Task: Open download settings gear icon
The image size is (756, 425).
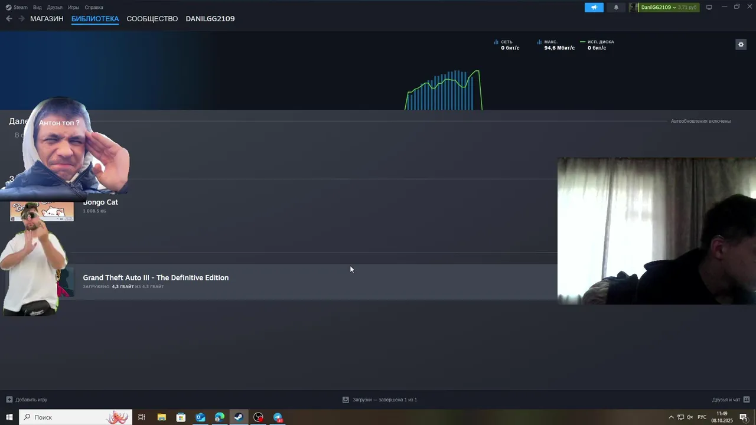Action: point(741,44)
